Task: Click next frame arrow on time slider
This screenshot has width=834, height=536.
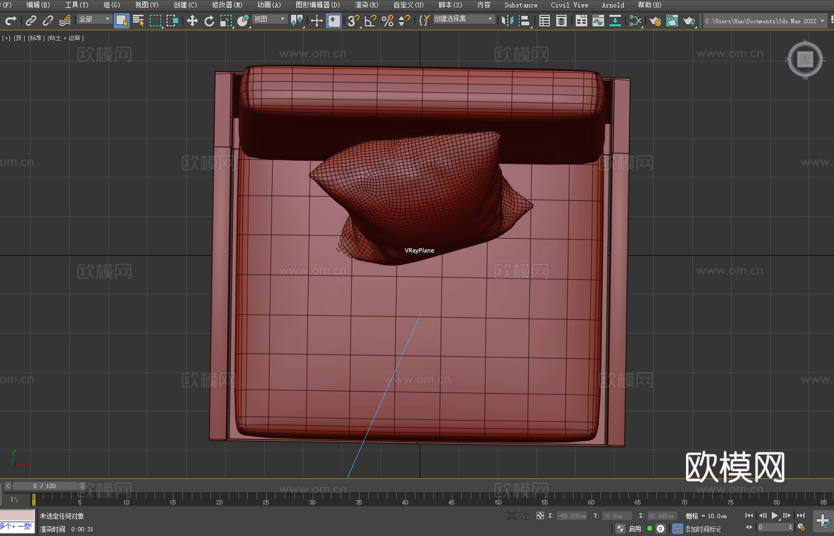Action: point(82,486)
